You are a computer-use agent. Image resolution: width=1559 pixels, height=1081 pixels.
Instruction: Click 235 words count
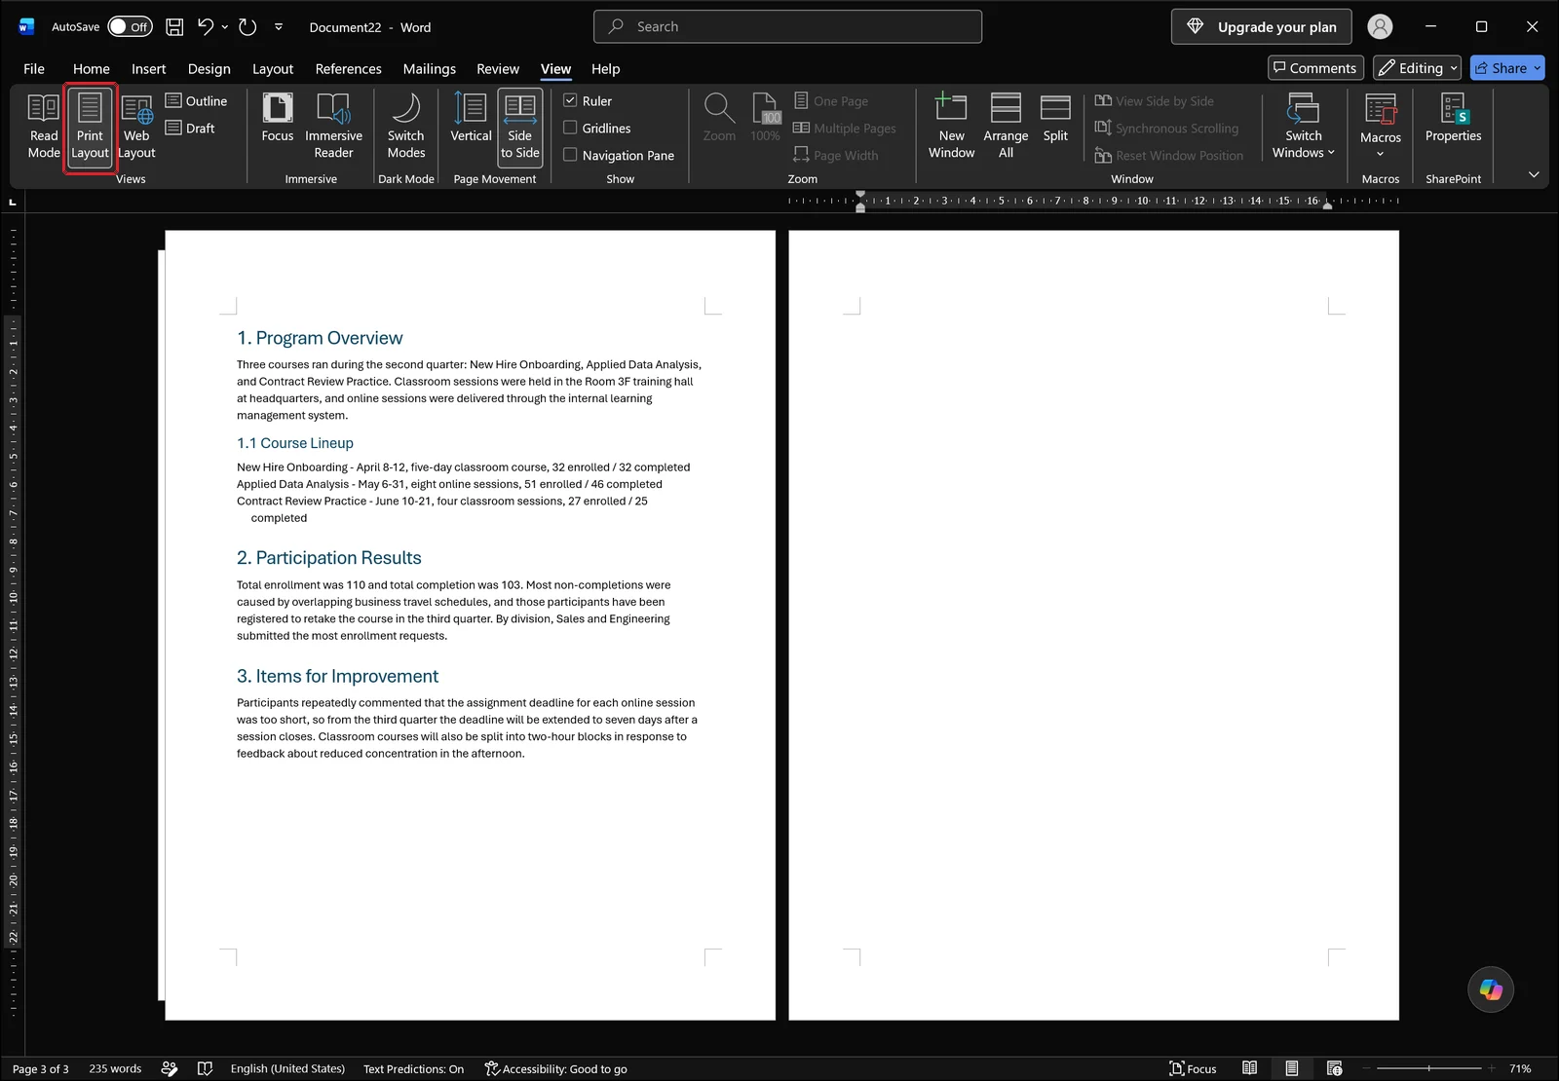pyautogui.click(x=115, y=1068)
